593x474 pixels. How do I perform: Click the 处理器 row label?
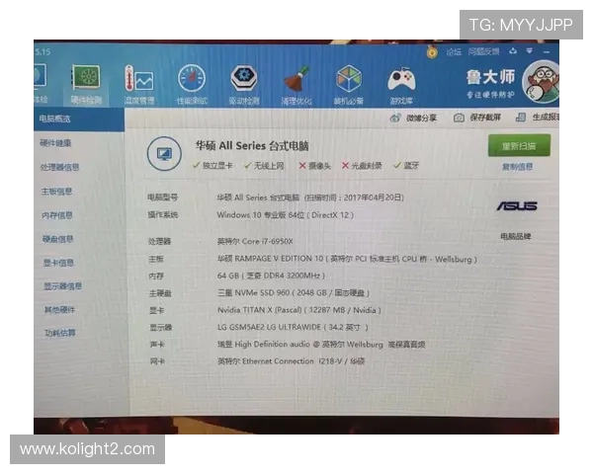coord(159,241)
